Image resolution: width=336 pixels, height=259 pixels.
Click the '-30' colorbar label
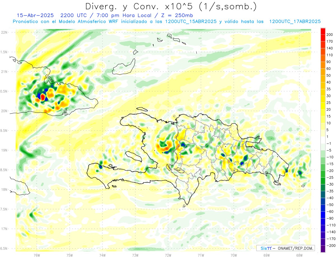coord(330,184)
